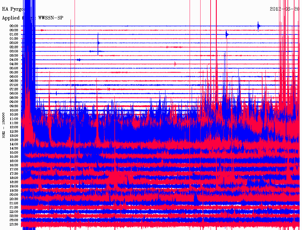Click the 13:30 time label
302x230 pixels.
click(x=14, y=140)
